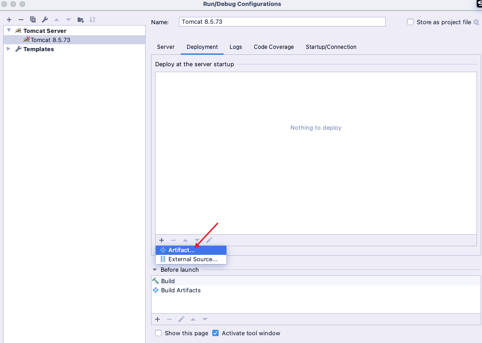Click the Tomcat Server category icon
The height and width of the screenshot is (343, 482).
coord(18,31)
